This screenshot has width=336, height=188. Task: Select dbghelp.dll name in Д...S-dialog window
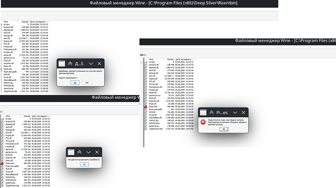click(x=8, y=30)
